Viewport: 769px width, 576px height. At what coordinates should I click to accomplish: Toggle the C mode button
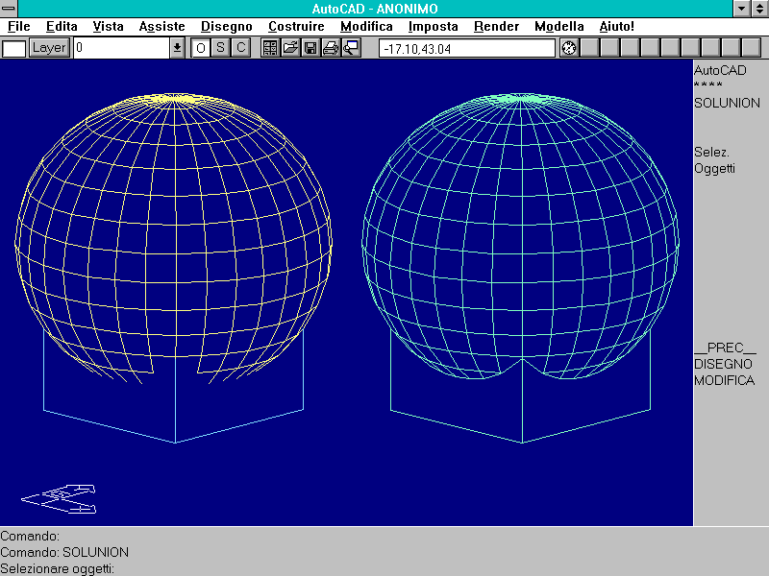pyautogui.click(x=241, y=48)
